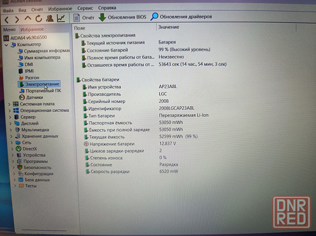Image resolution: width=316 pixels, height=236 pixels.
Task: Open the Вид menu
Action: point(22,10)
